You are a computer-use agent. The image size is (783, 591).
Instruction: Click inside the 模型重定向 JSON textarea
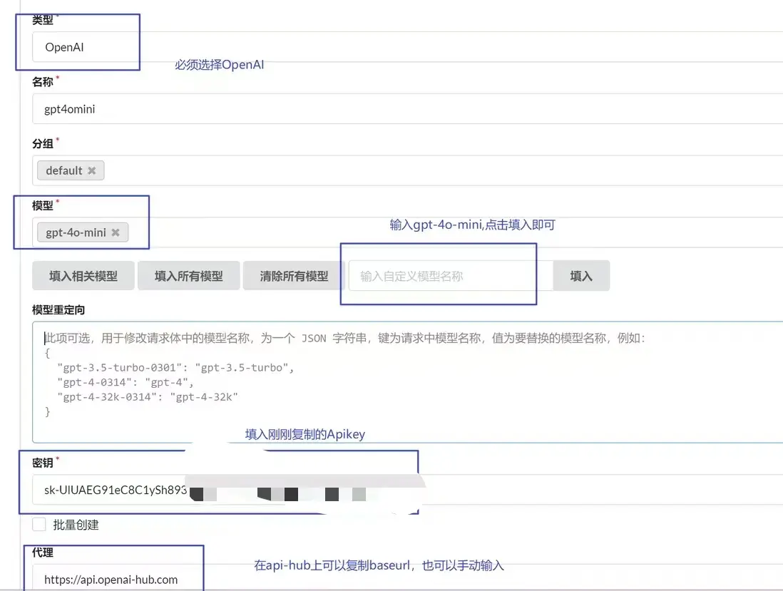point(407,382)
